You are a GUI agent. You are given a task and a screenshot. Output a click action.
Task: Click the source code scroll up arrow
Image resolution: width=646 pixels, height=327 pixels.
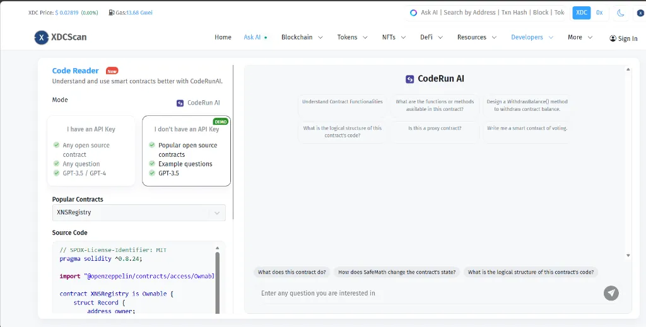click(x=217, y=248)
